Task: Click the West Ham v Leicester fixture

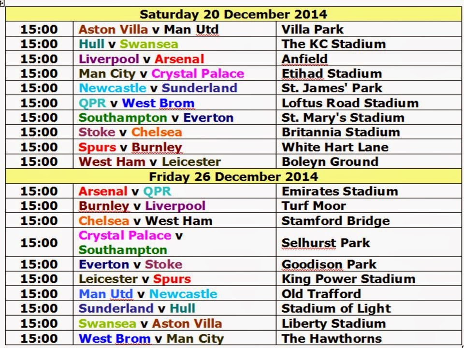Action: [x=150, y=161]
